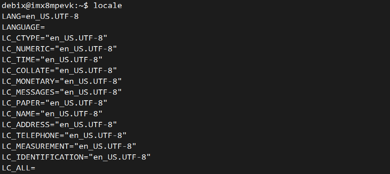
Task: Click the LANG=en_US.UTF-8 line
Action: pyautogui.click(x=40, y=16)
